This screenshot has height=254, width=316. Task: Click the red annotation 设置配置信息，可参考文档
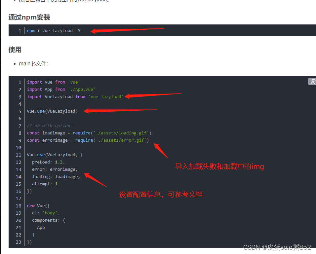[x=161, y=195]
